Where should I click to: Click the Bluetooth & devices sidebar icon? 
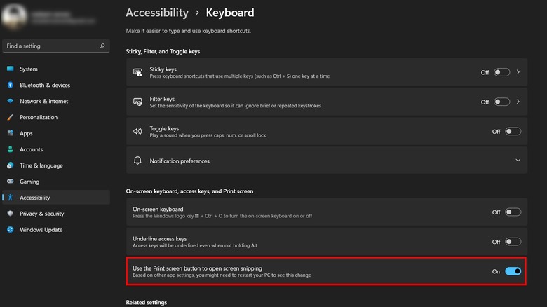click(x=11, y=86)
